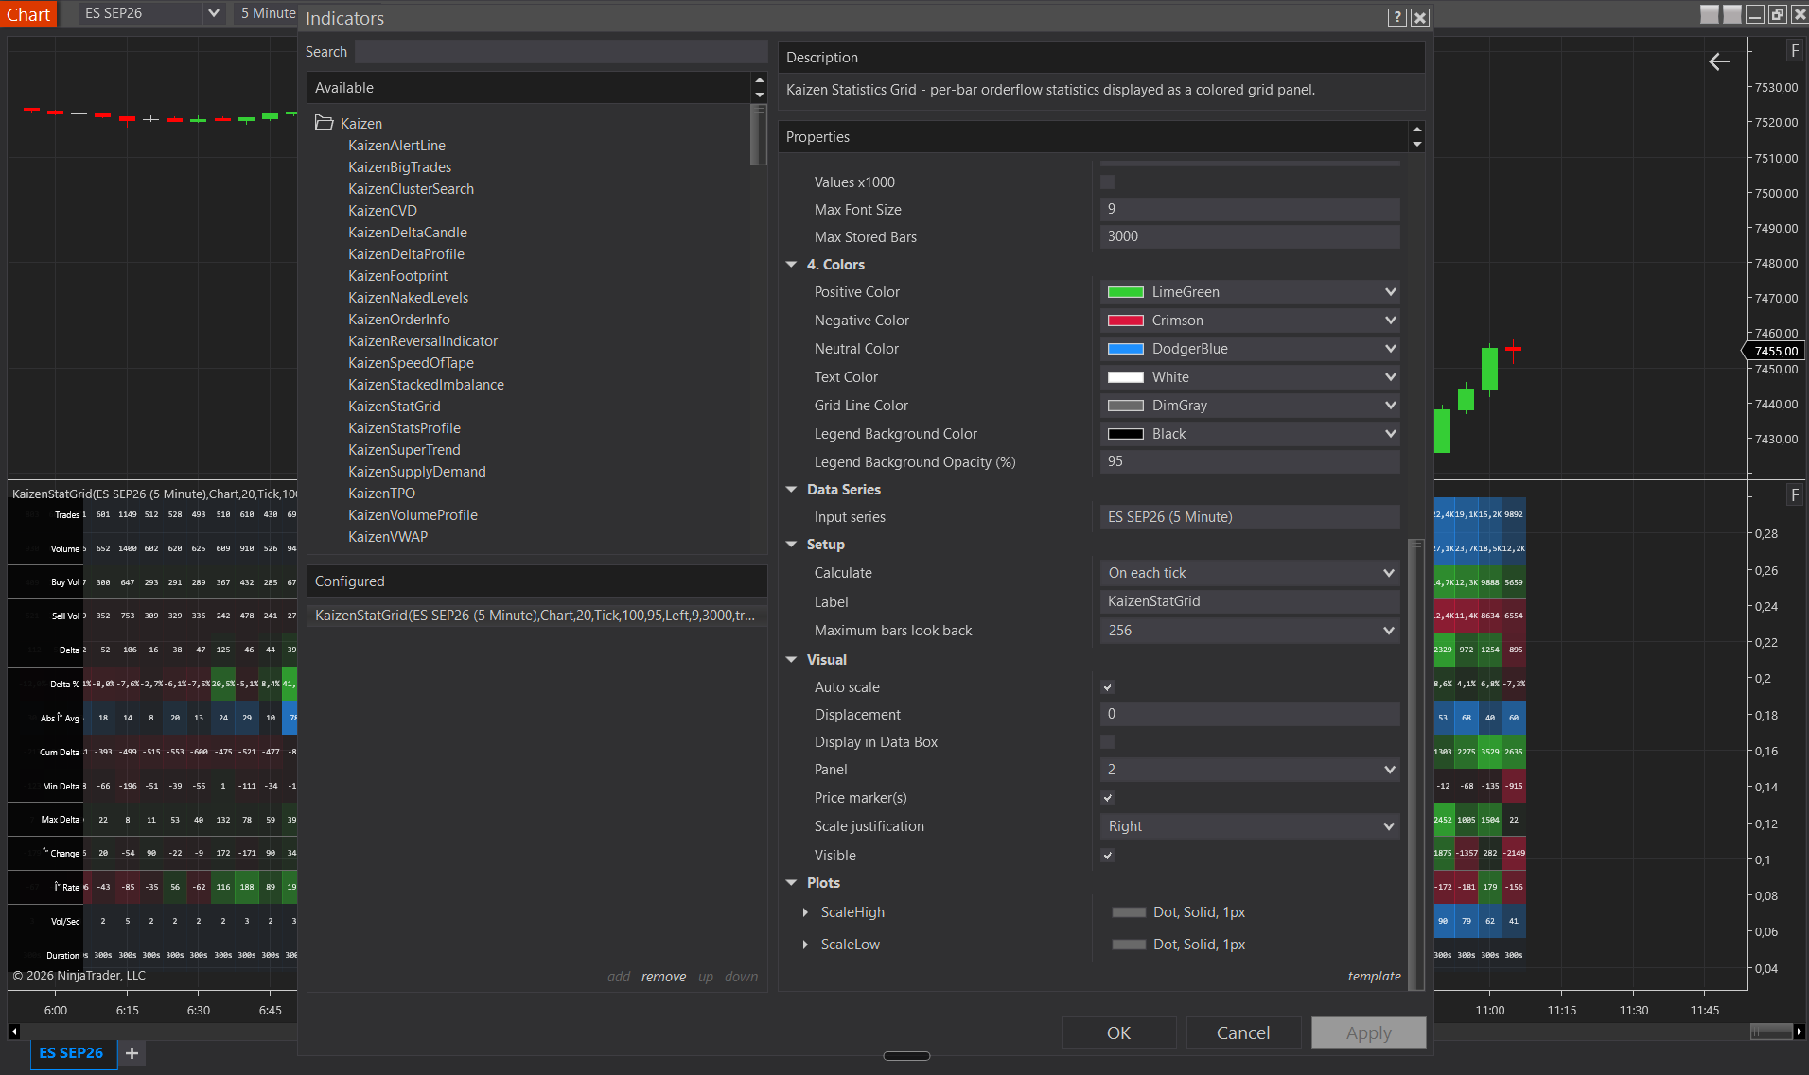Click Input series ES SEP26 value
This screenshot has width=1809, height=1075.
(1250, 517)
